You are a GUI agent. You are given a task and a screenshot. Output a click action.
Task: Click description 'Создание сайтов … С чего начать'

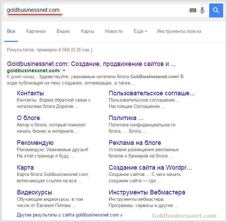pyautogui.click(x=145, y=174)
